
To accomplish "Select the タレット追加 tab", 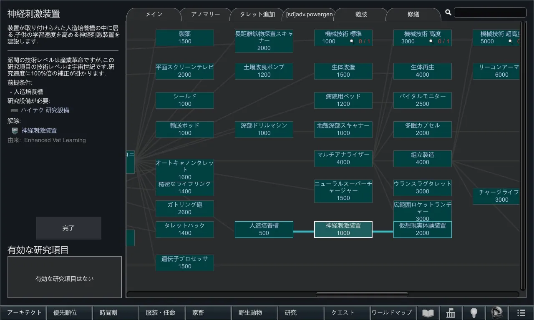I will point(257,14).
